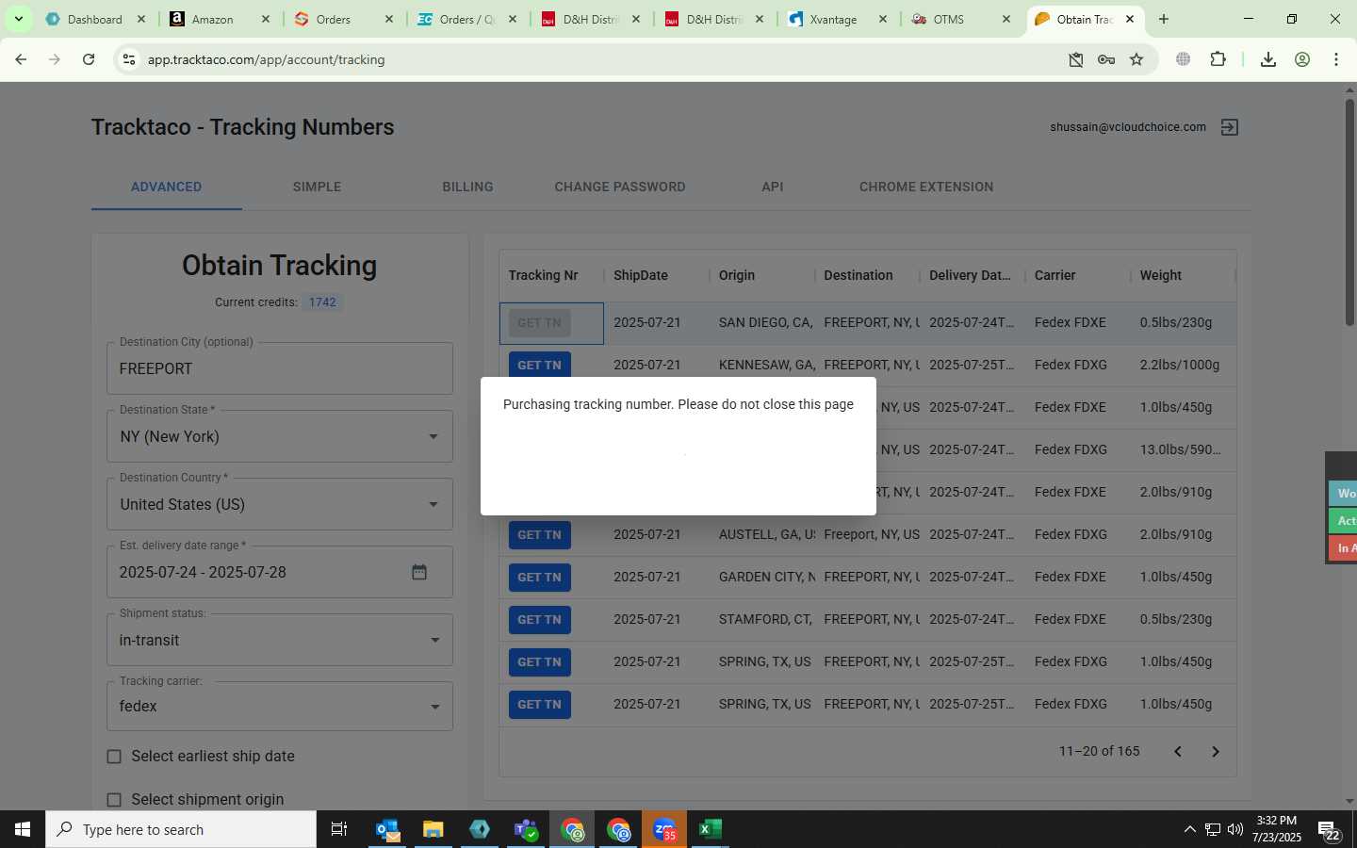This screenshot has width=1357, height=848.
Task: Open the tab search dropdown arrow
Action: point(18,19)
